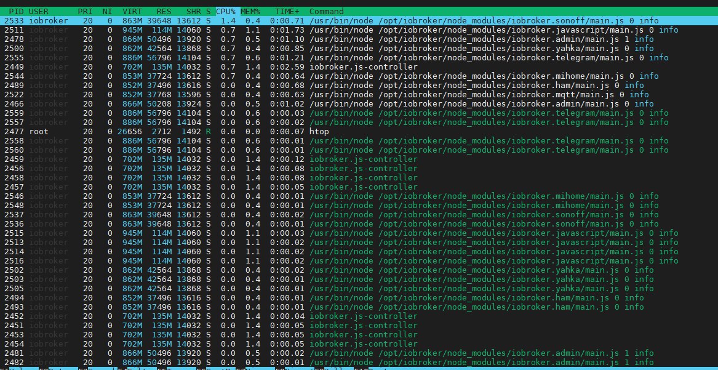Sort by the RES column header
718x370 pixels.
[164, 12]
